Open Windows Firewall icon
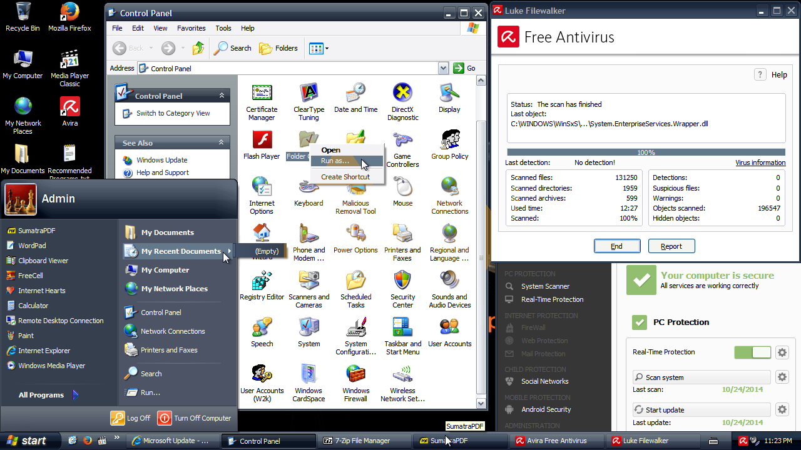Viewport: 801px width, 450px height. [355, 384]
